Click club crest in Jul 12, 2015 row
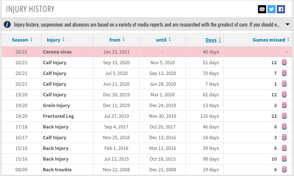 click(x=285, y=159)
